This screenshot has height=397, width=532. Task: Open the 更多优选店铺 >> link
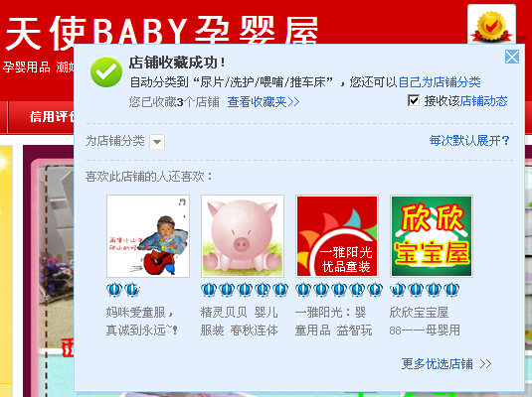(446, 364)
